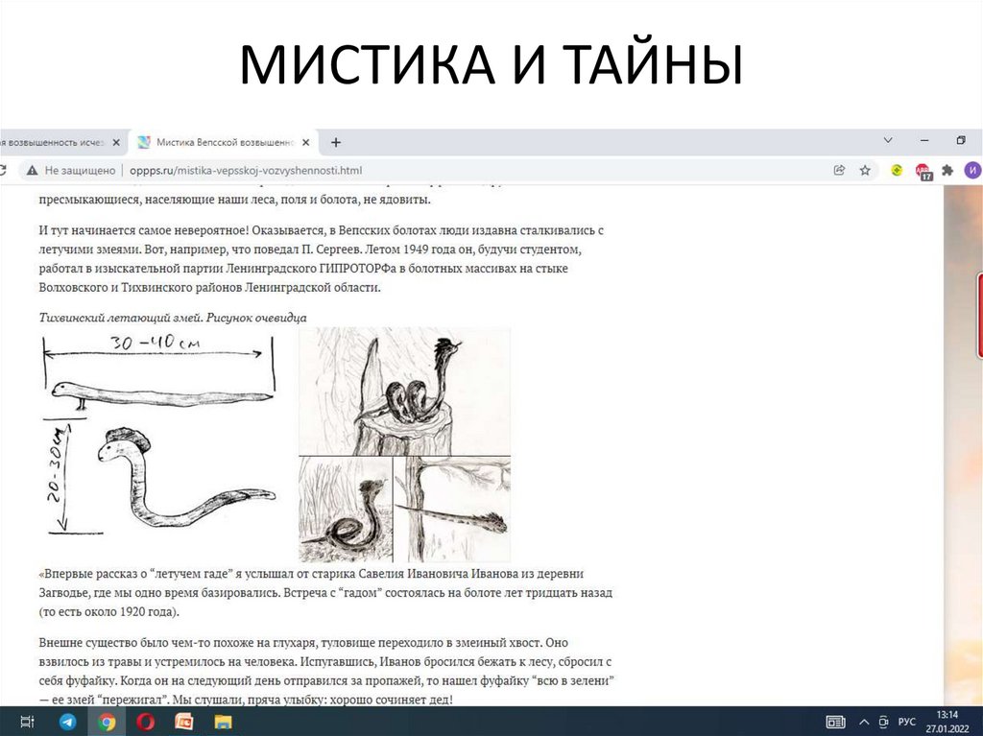Open PowerPoint from the taskbar
Viewport: 983px width, 736px height.
183,722
